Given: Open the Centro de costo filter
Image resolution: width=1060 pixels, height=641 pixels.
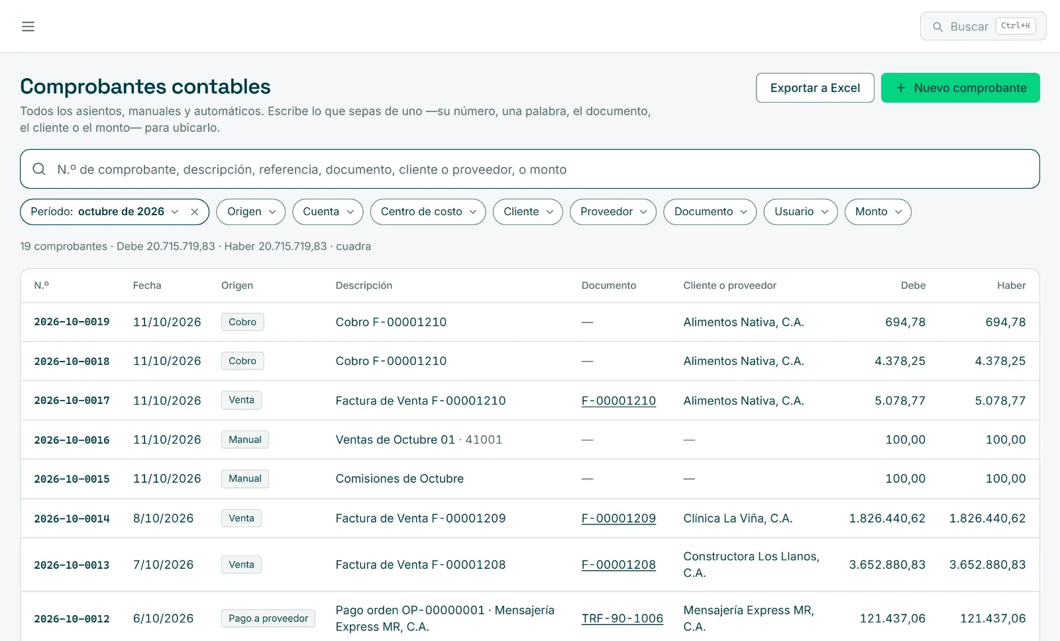Looking at the screenshot, I should pos(428,212).
